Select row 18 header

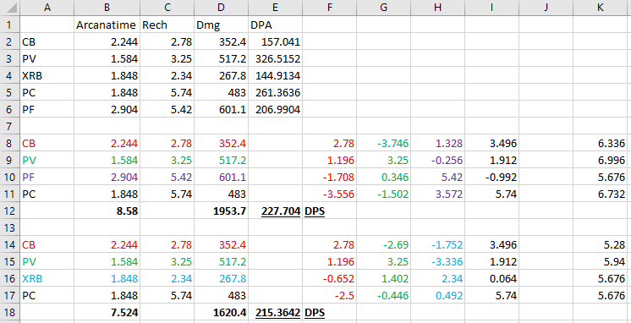point(9,312)
